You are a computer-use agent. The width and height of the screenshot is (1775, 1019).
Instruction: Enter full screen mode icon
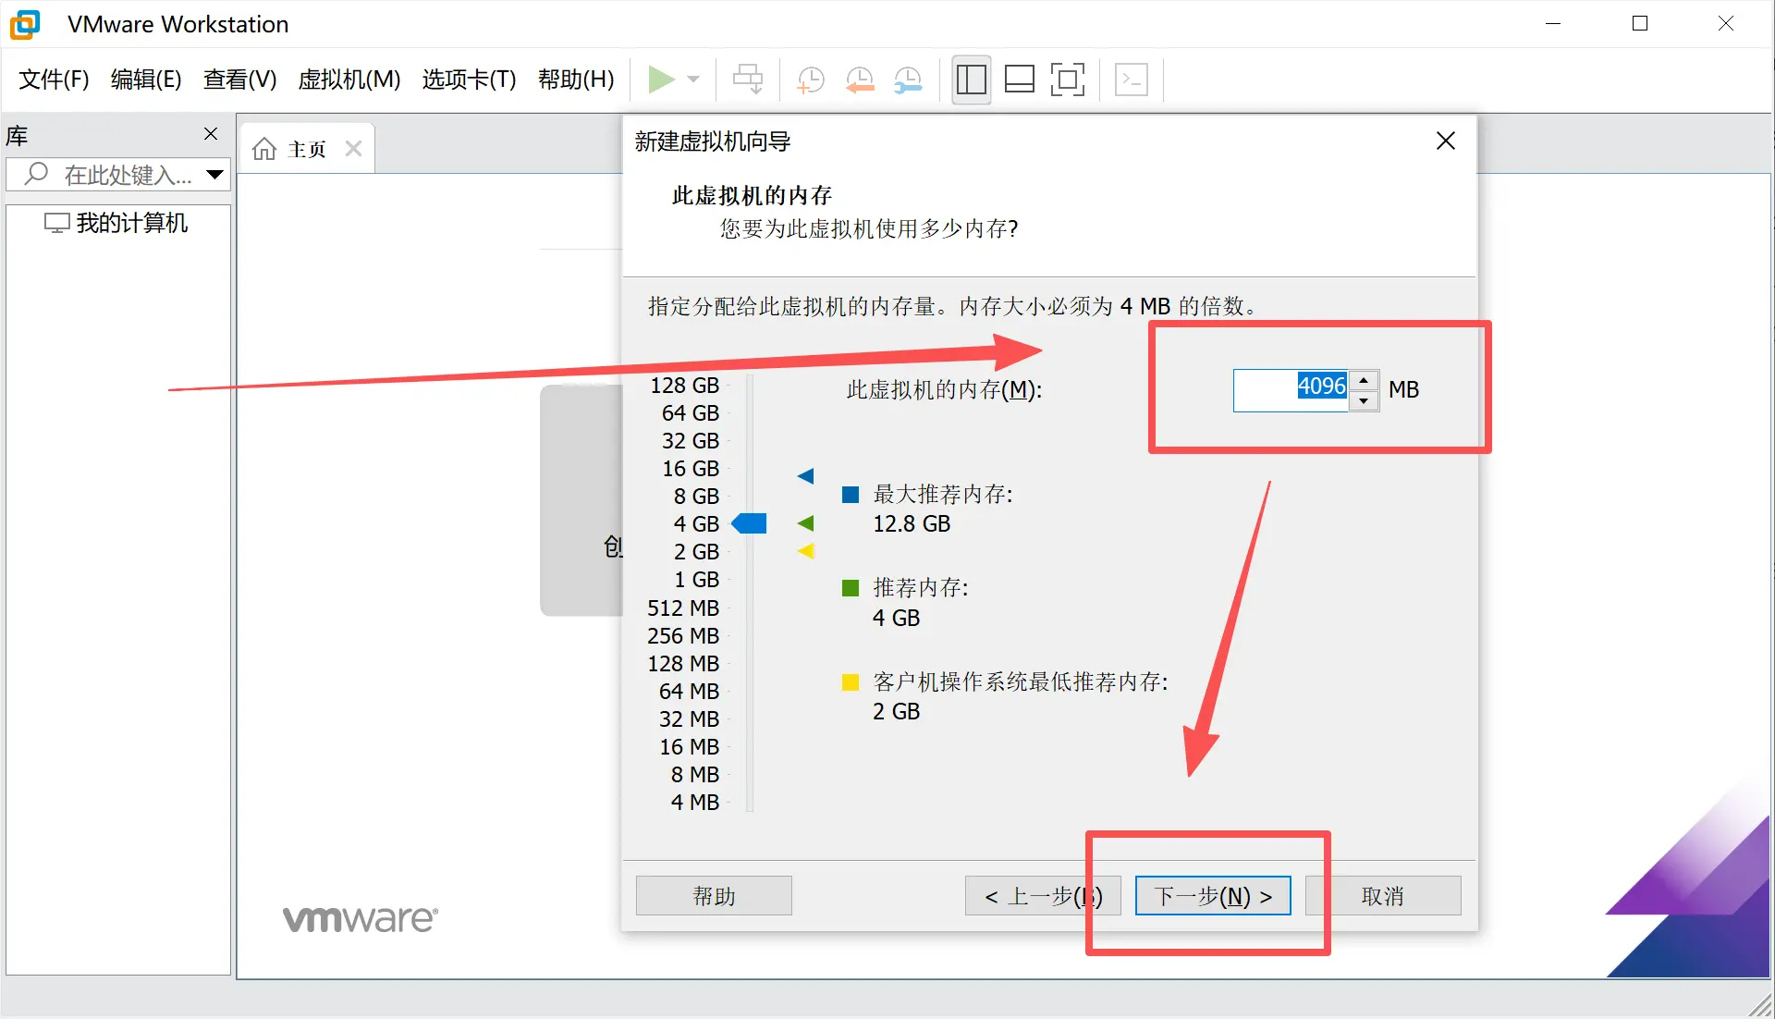click(x=1068, y=80)
